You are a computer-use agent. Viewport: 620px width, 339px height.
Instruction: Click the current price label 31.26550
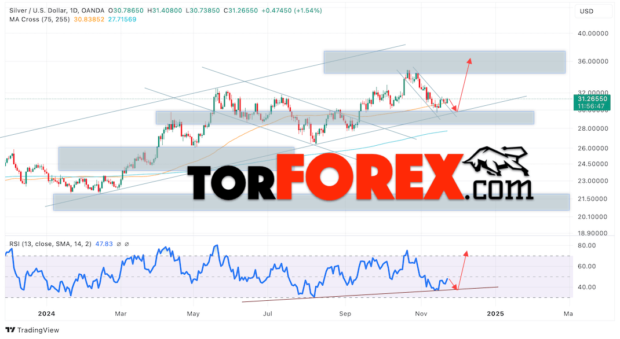coord(592,99)
